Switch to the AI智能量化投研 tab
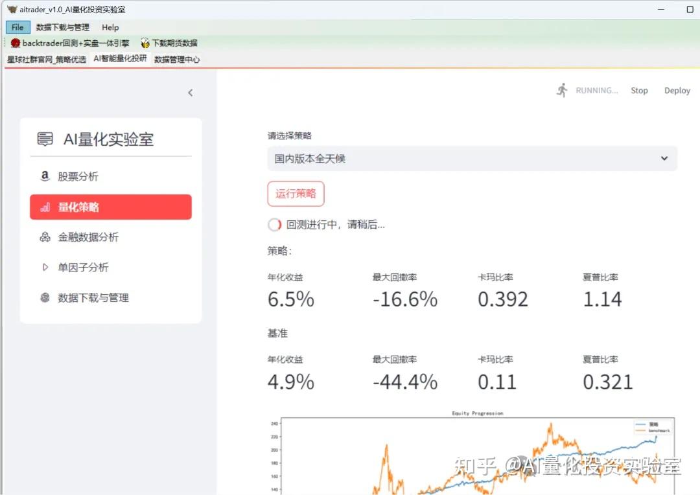700x495 pixels. [x=119, y=58]
